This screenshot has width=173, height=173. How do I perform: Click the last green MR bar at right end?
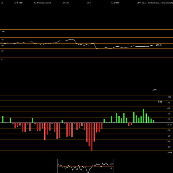[x=154, y=121]
